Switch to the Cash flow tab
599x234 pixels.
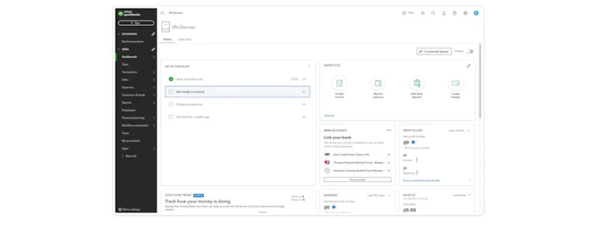coord(185,39)
